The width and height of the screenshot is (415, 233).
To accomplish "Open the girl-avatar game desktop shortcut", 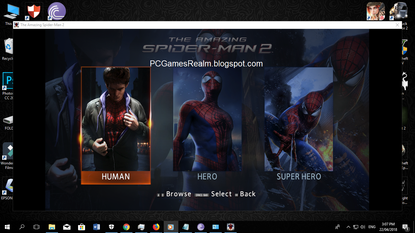I will tap(376, 12).
